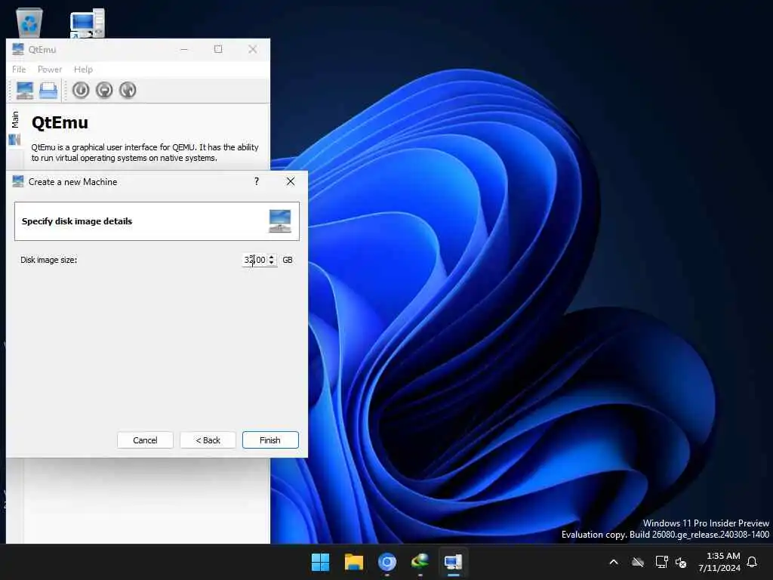The width and height of the screenshot is (773, 580).
Task: Click the icon below the Main tab
Action: pos(14,140)
